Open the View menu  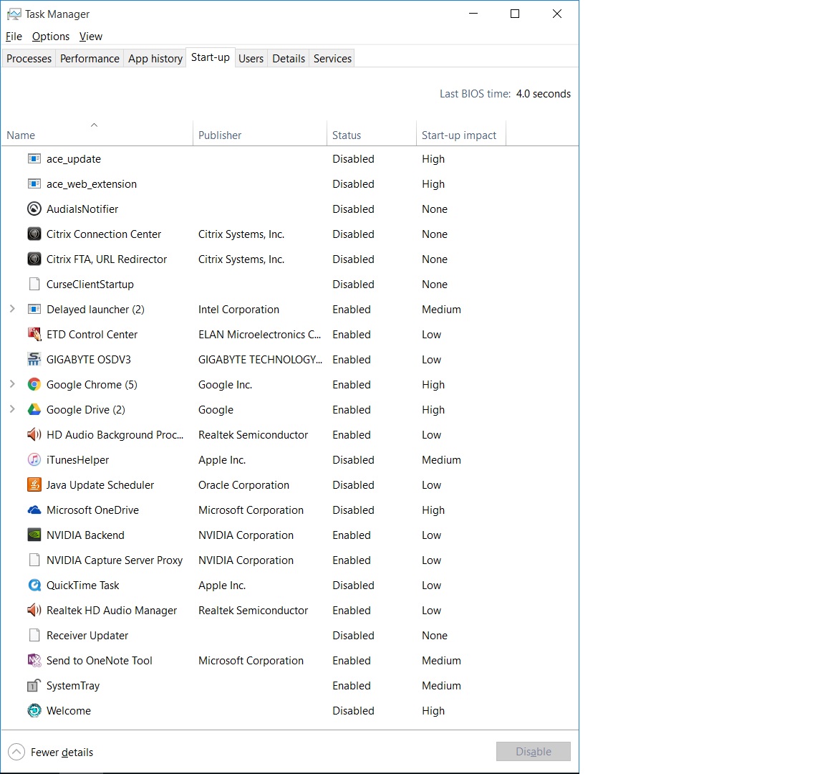(x=90, y=37)
